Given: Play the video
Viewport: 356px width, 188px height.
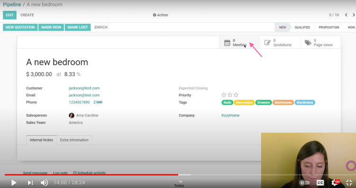Looking at the screenshot, I should pyautogui.click(x=14, y=183).
